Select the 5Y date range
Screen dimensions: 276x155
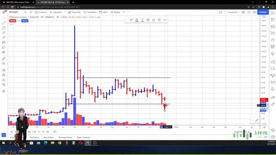point(43,132)
